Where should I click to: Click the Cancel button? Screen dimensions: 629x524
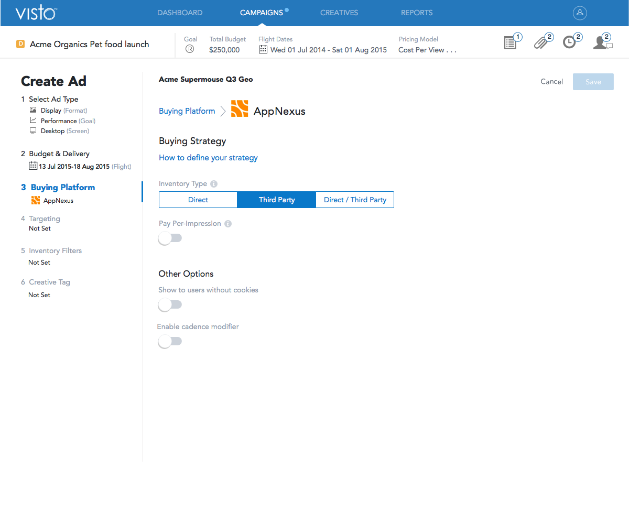click(x=551, y=82)
